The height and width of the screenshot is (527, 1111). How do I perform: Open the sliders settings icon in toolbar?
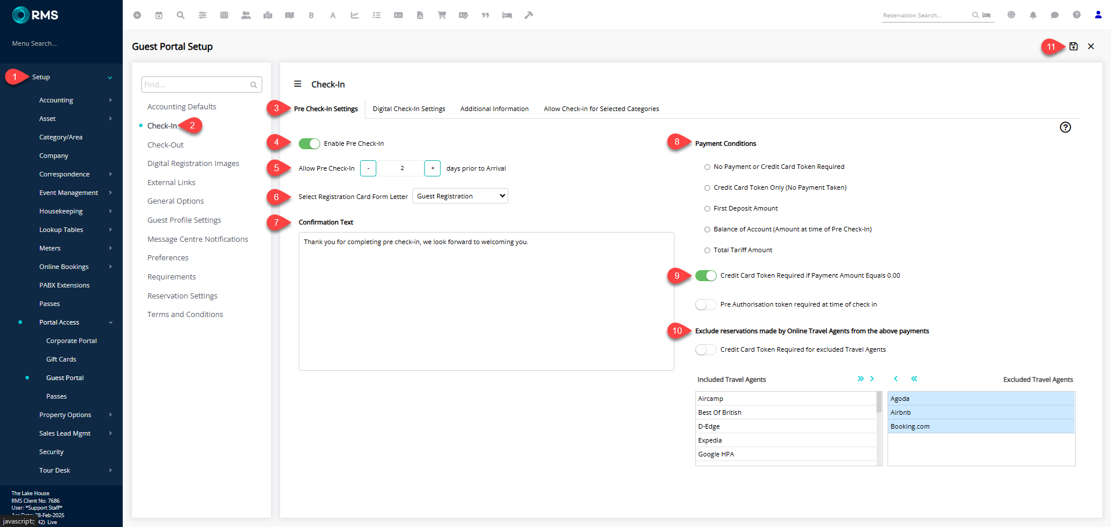click(x=203, y=15)
